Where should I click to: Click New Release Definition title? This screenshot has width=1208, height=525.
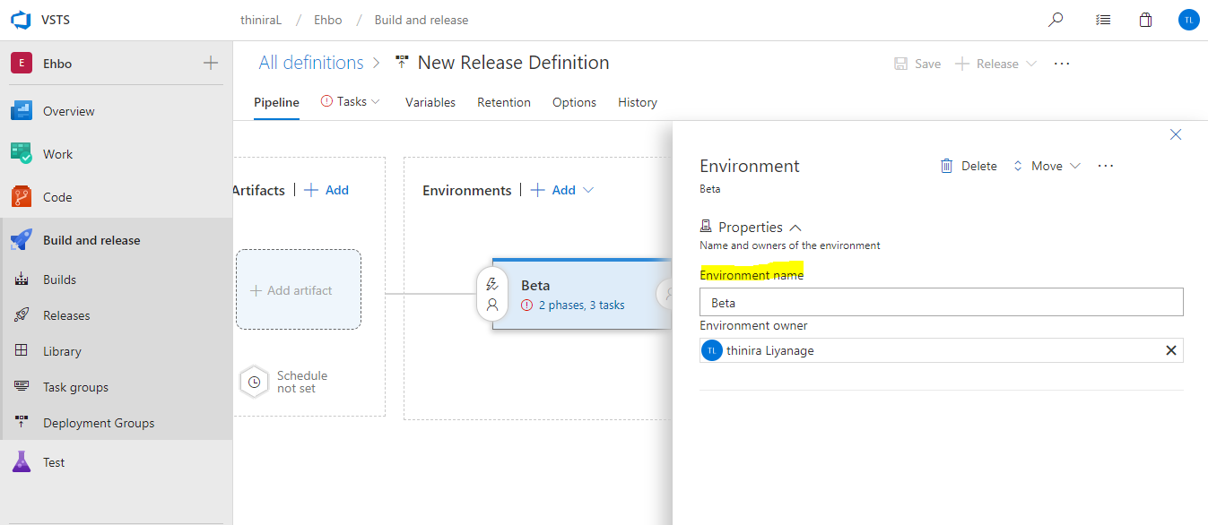click(513, 63)
